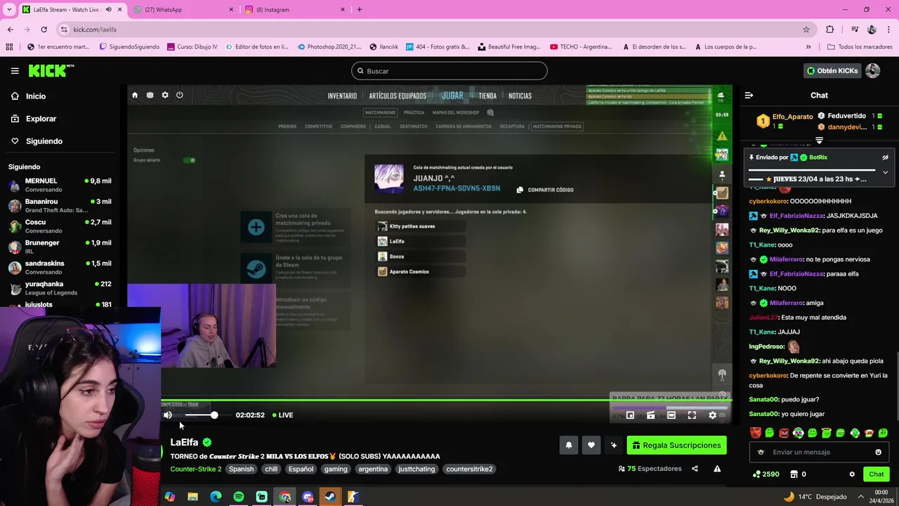Click the address bar showing kick.com/laelfa

click(x=435, y=30)
